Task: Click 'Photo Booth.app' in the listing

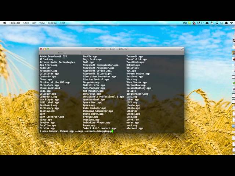Action: pyautogui.click(x=93, y=114)
